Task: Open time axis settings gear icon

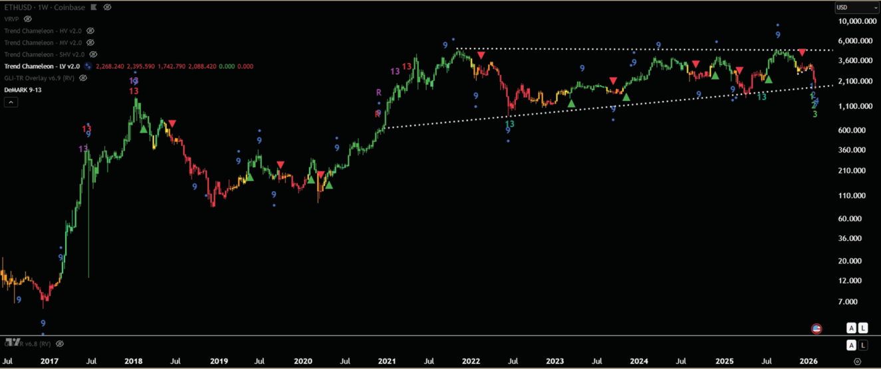Action: click(x=857, y=362)
